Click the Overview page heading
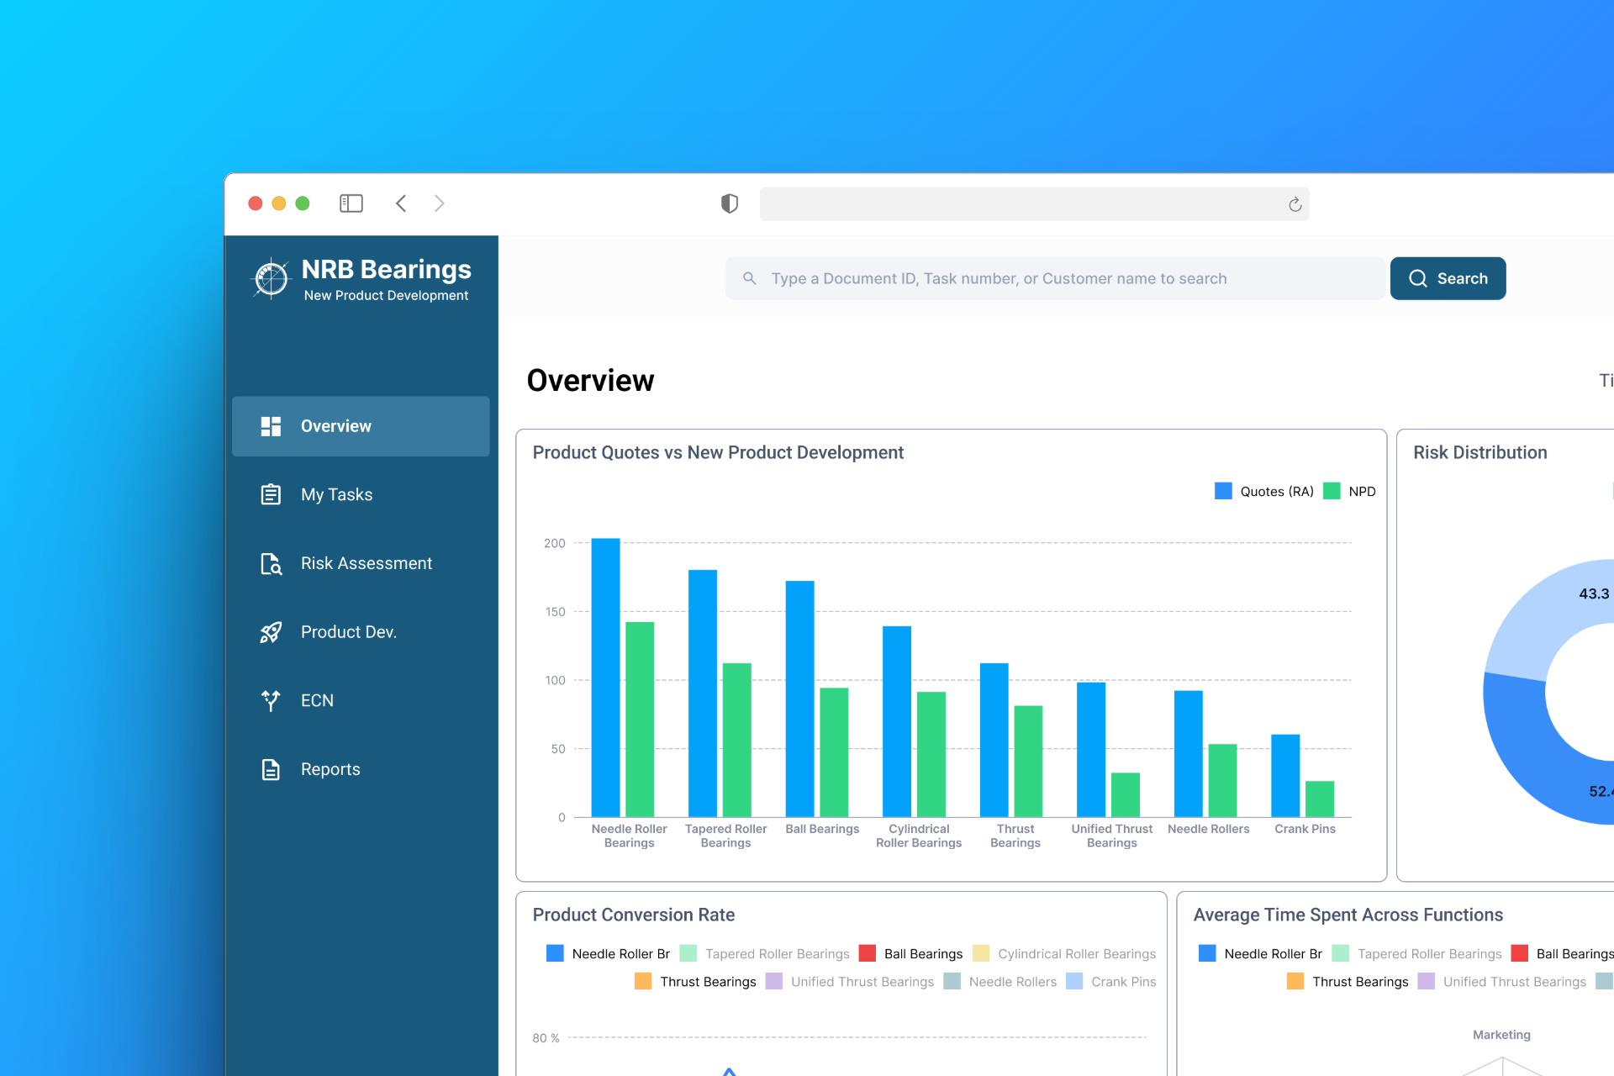The image size is (1614, 1076). point(590,381)
